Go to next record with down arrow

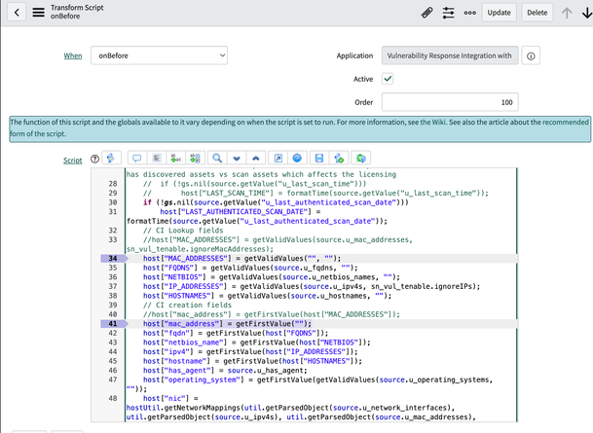pyautogui.click(x=587, y=14)
